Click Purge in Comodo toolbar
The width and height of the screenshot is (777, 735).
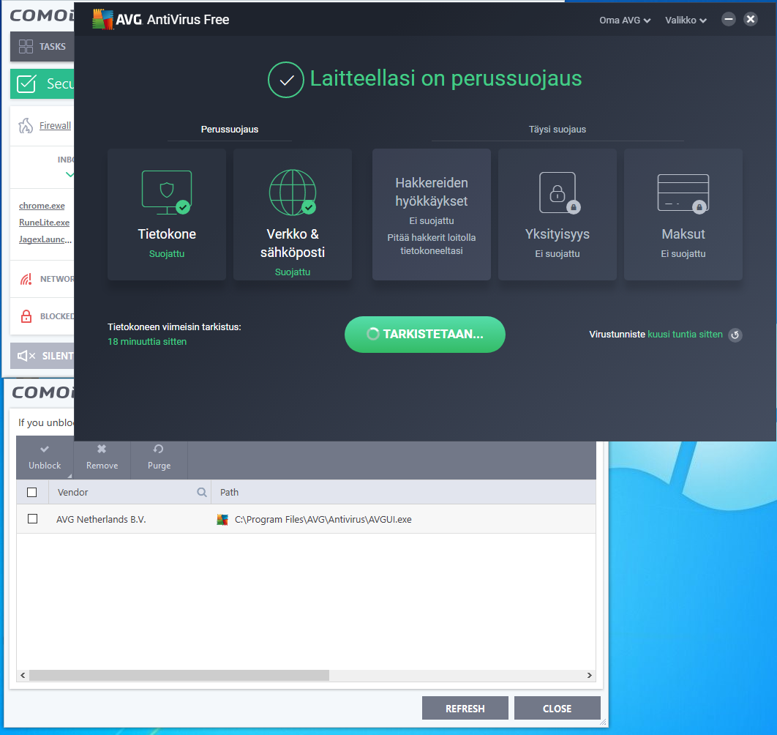click(x=159, y=458)
